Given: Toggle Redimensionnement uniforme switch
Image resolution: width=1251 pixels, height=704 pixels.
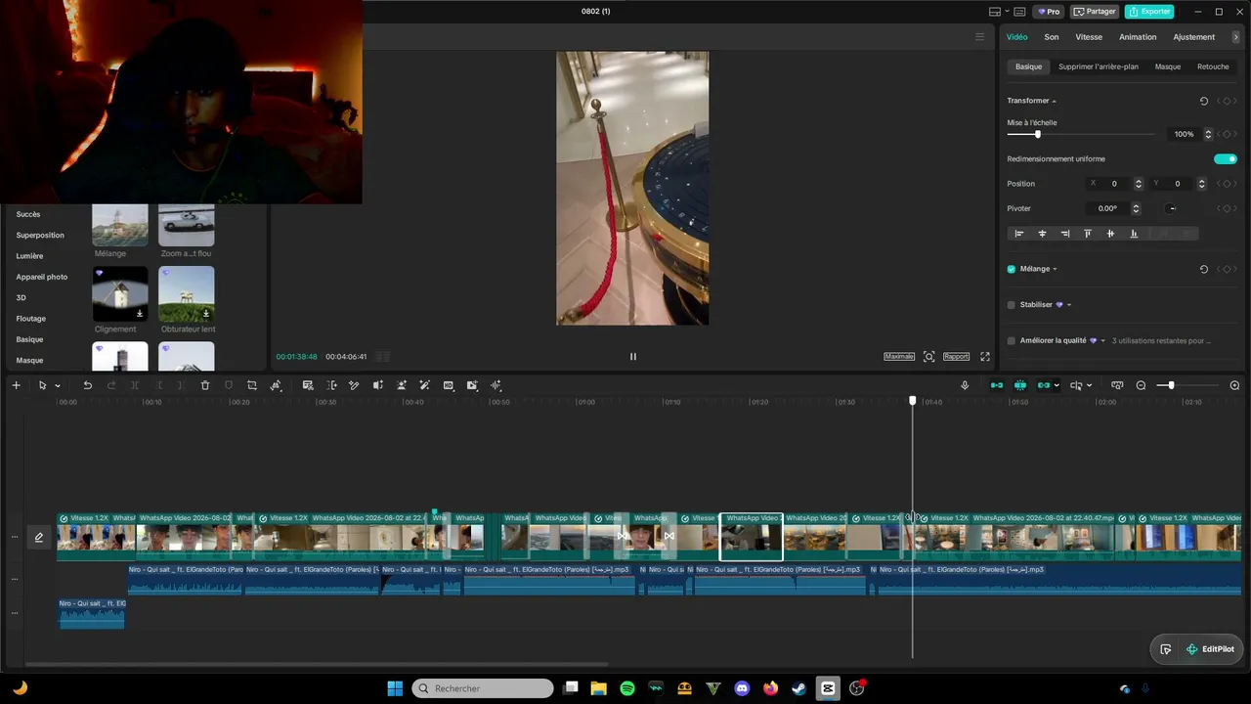Looking at the screenshot, I should 1226,159.
